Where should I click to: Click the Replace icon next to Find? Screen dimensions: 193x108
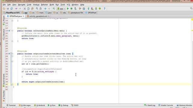coord(41,9)
